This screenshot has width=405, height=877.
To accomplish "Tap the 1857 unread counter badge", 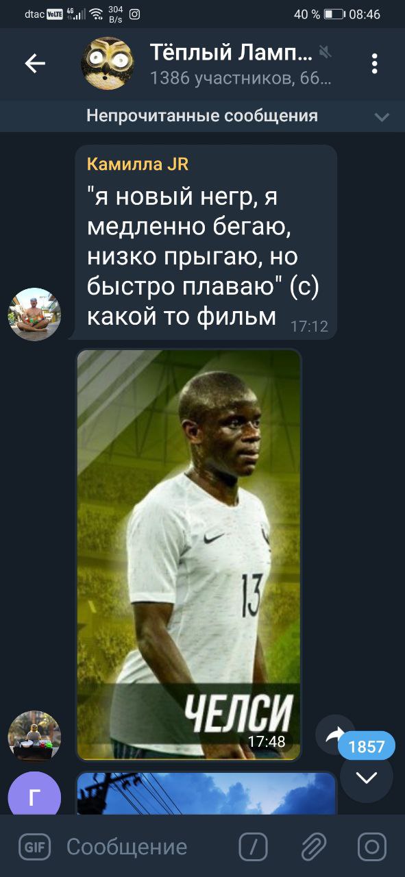I will [367, 746].
